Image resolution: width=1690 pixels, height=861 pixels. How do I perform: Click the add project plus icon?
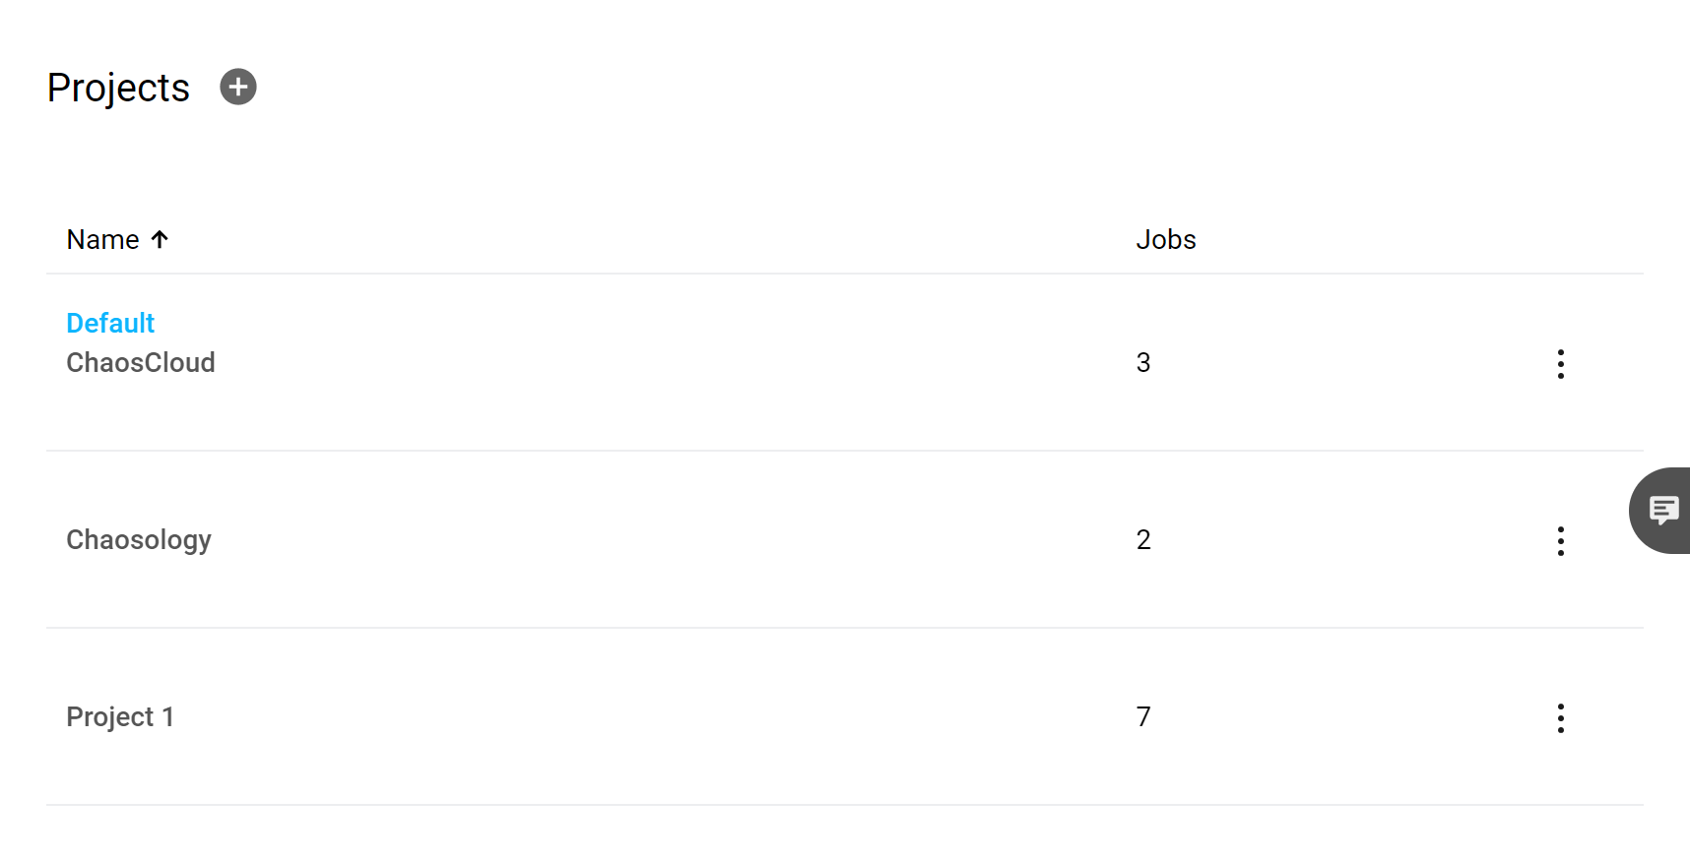237,87
